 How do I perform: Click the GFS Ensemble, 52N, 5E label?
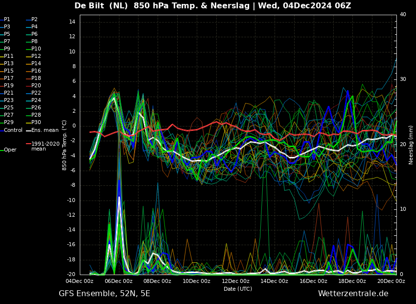click(x=104, y=294)
